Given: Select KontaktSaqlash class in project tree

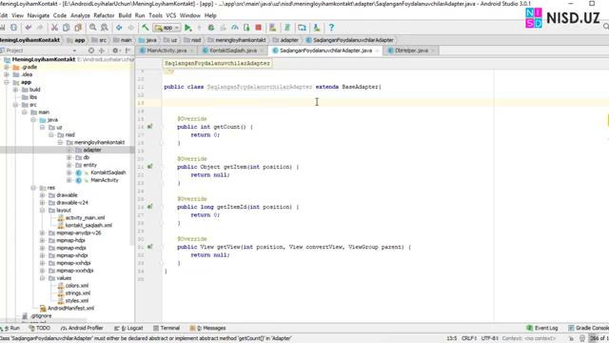Looking at the screenshot, I should [108, 172].
